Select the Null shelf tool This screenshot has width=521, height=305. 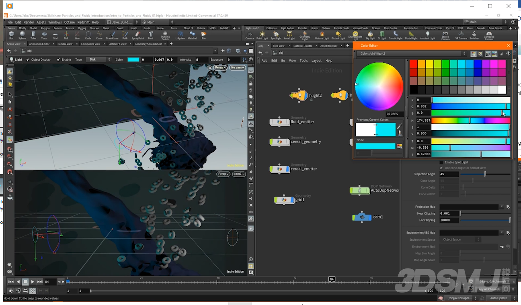click(66, 35)
